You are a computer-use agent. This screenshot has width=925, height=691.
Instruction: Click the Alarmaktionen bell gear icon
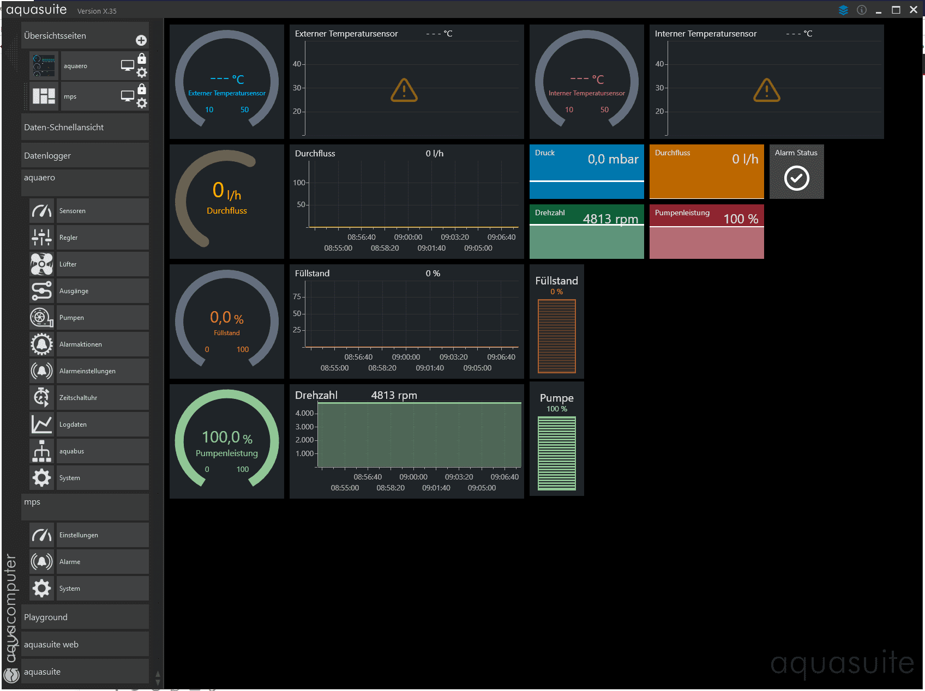point(42,344)
